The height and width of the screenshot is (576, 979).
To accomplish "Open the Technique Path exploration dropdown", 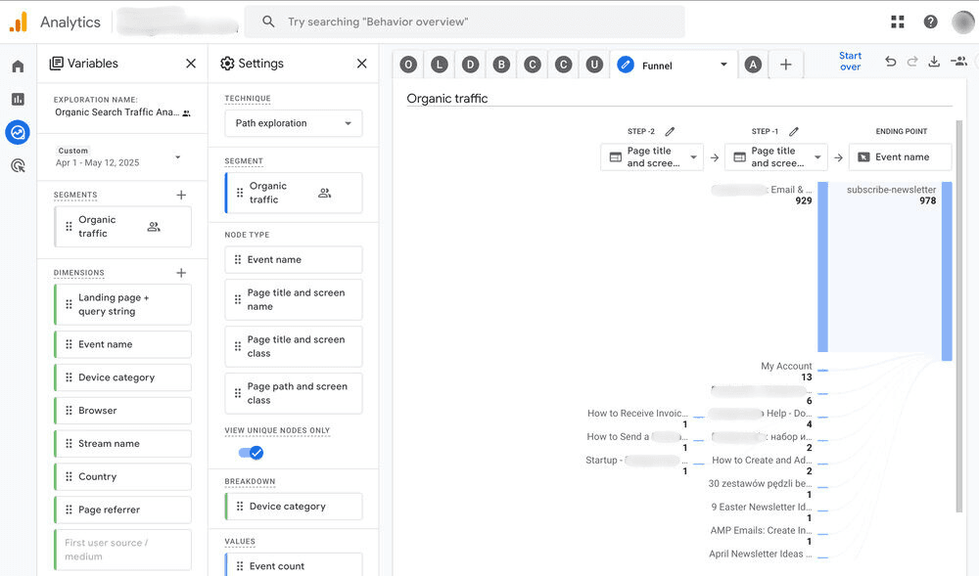I will [x=293, y=123].
